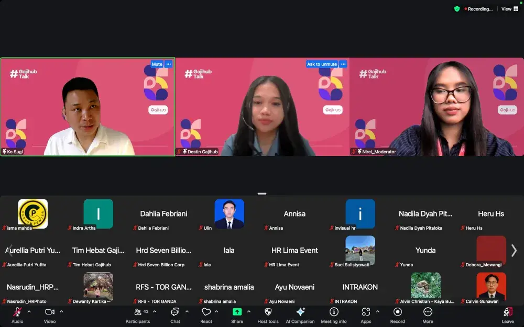The image size is (524, 327).
Task: Expand the arrow next to Participants
Action: tap(155, 312)
